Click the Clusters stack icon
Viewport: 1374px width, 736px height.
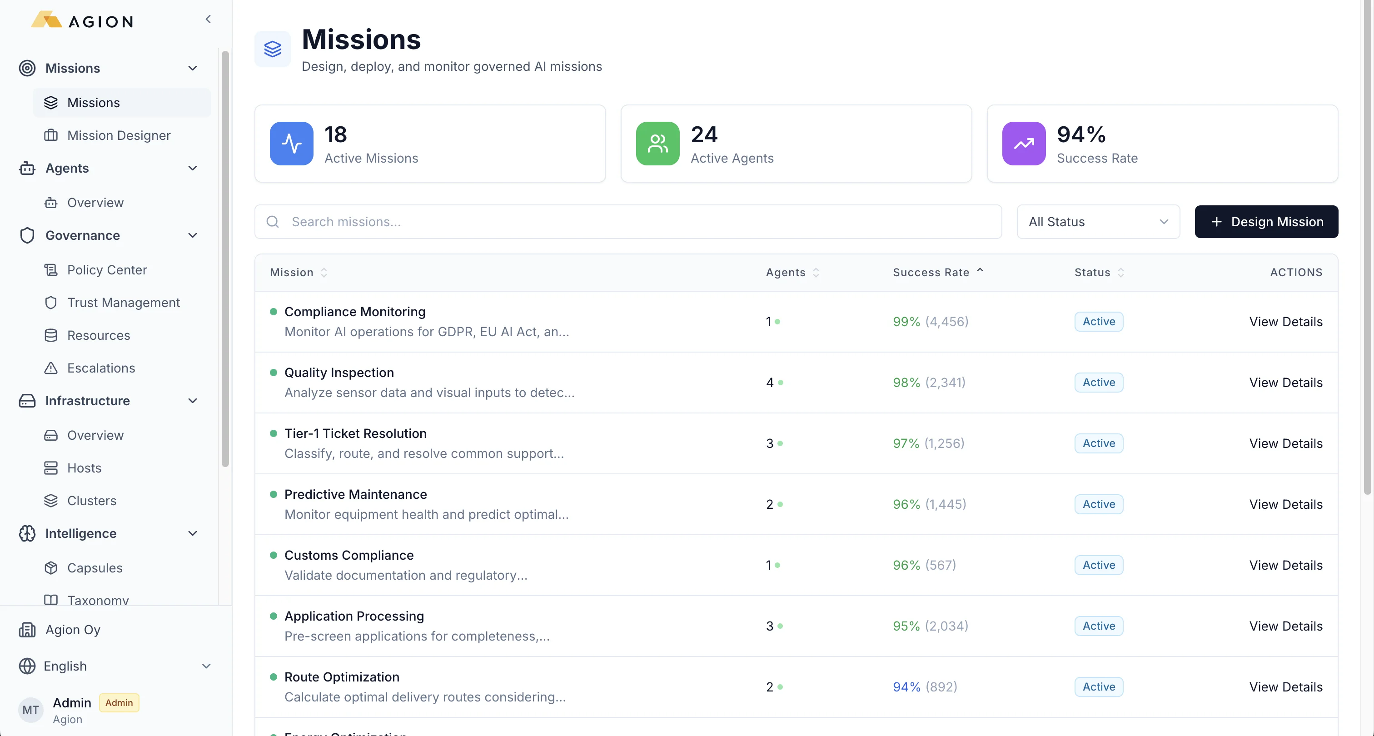pos(51,501)
